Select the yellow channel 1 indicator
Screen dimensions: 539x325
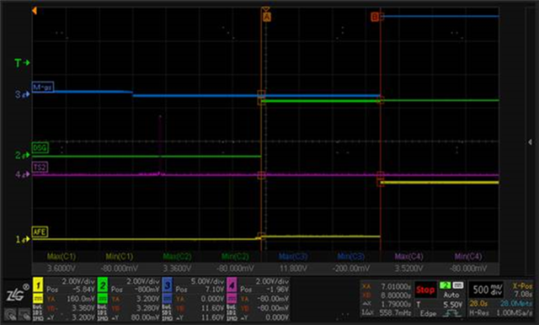(38, 285)
